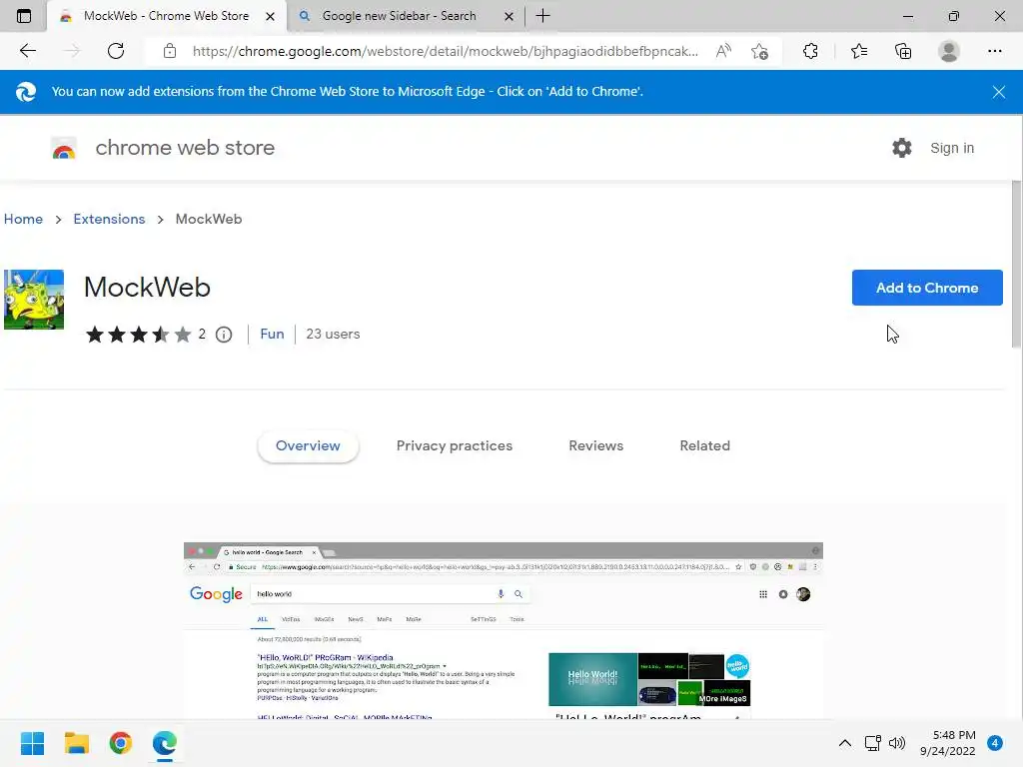Go back to previous page
Screen dimensions: 1023x767
pyautogui.click(x=27, y=51)
